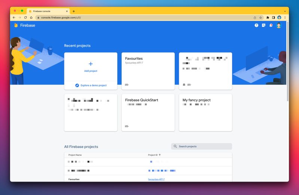This screenshot has width=299, height=195.
Task: Toggle Project ID sort arrow
Action: point(160,155)
